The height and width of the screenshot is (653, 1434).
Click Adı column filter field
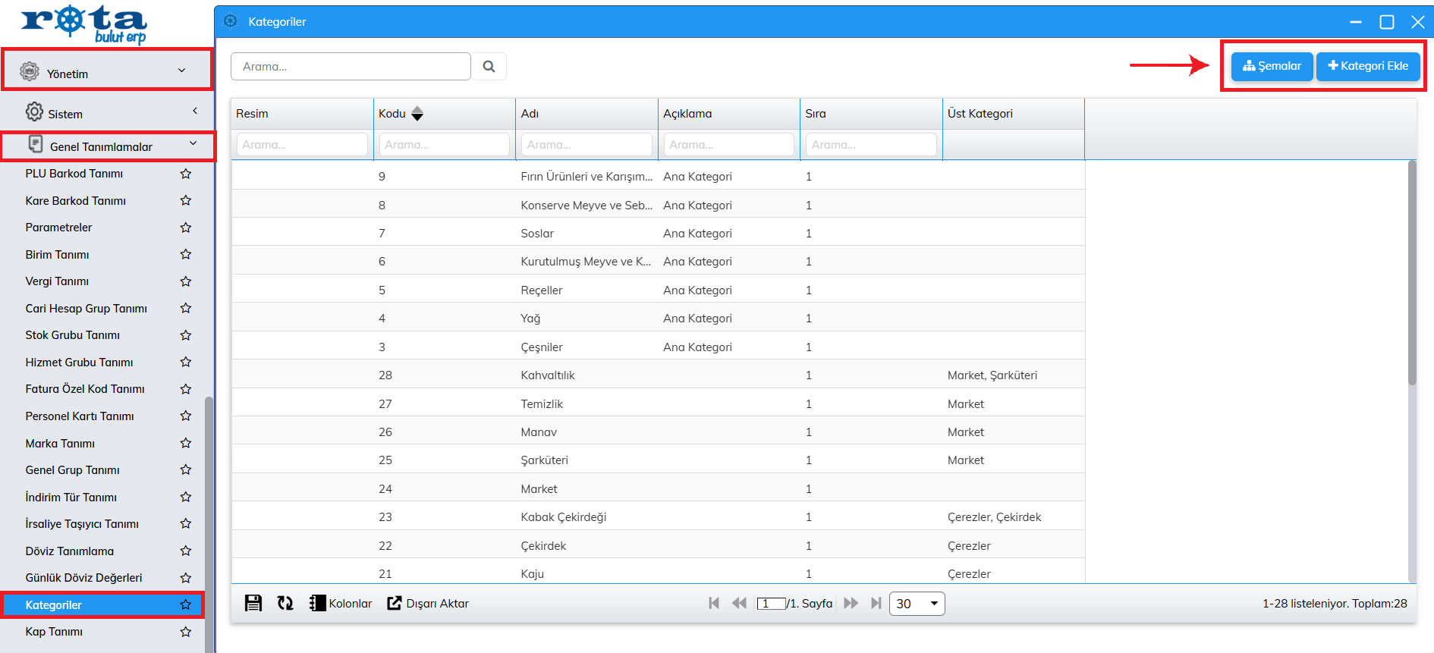tap(586, 144)
